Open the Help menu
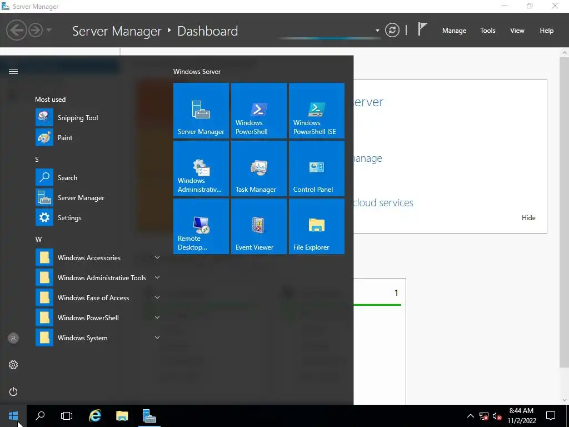The width and height of the screenshot is (569, 427). pyautogui.click(x=547, y=31)
